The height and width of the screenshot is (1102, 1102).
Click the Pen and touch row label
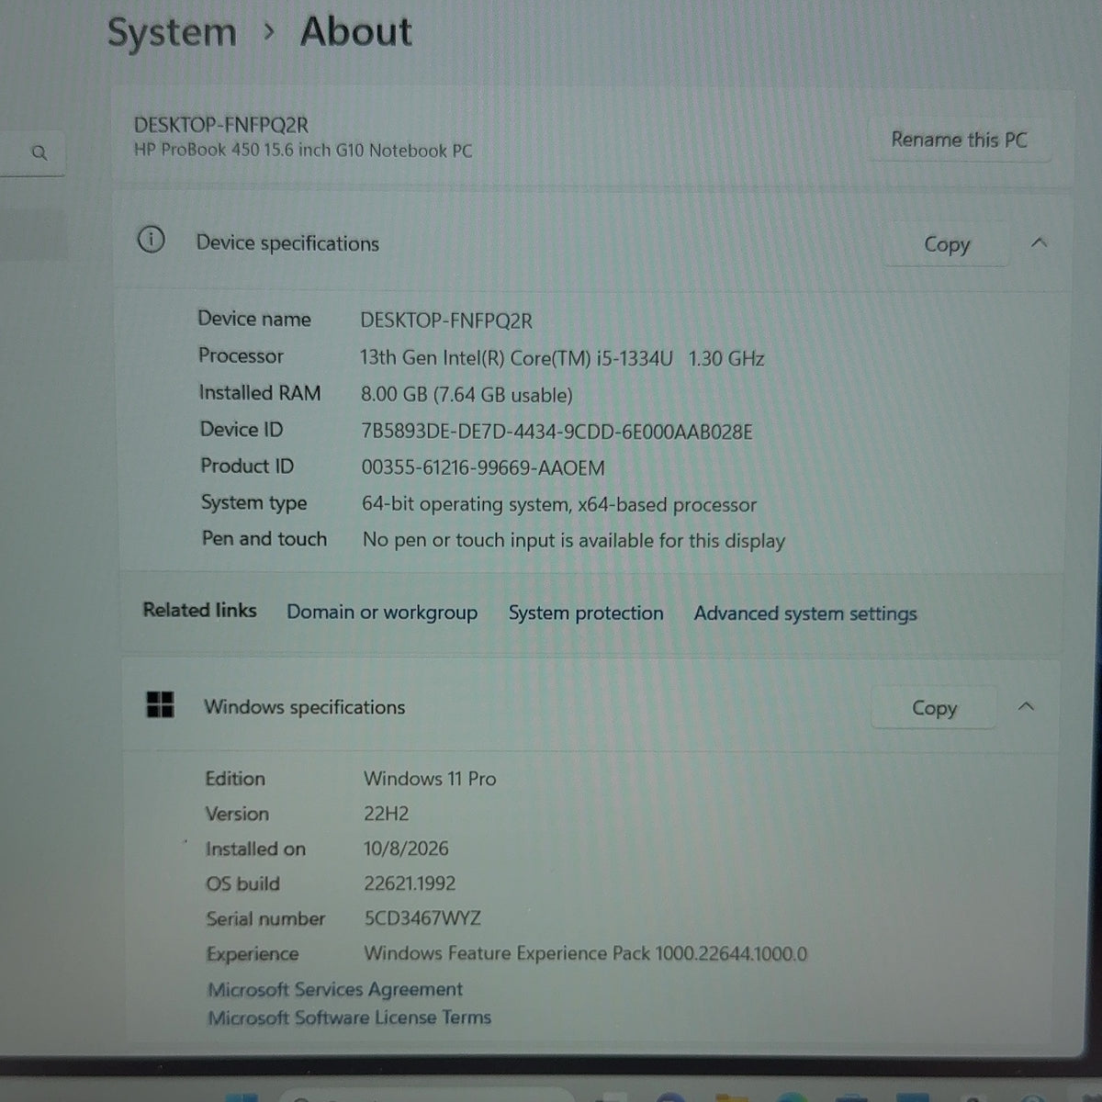point(264,539)
